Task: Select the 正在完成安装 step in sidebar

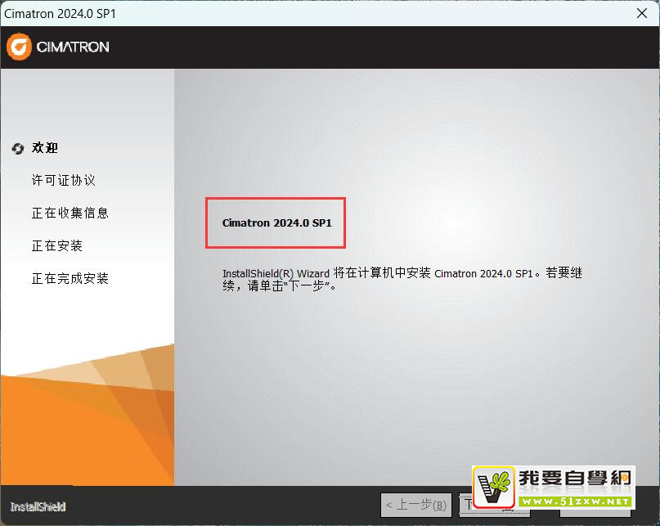Action: [x=70, y=278]
